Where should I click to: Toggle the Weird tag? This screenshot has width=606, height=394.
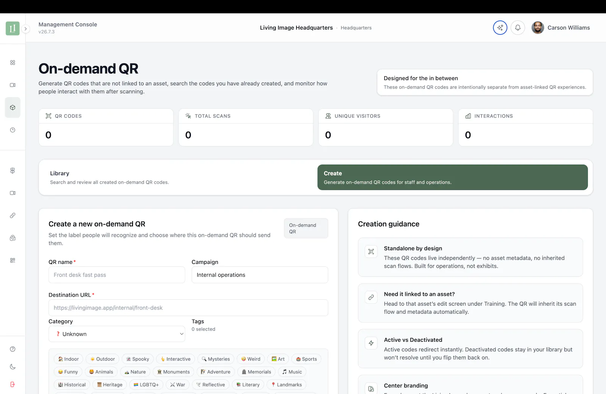click(x=251, y=359)
